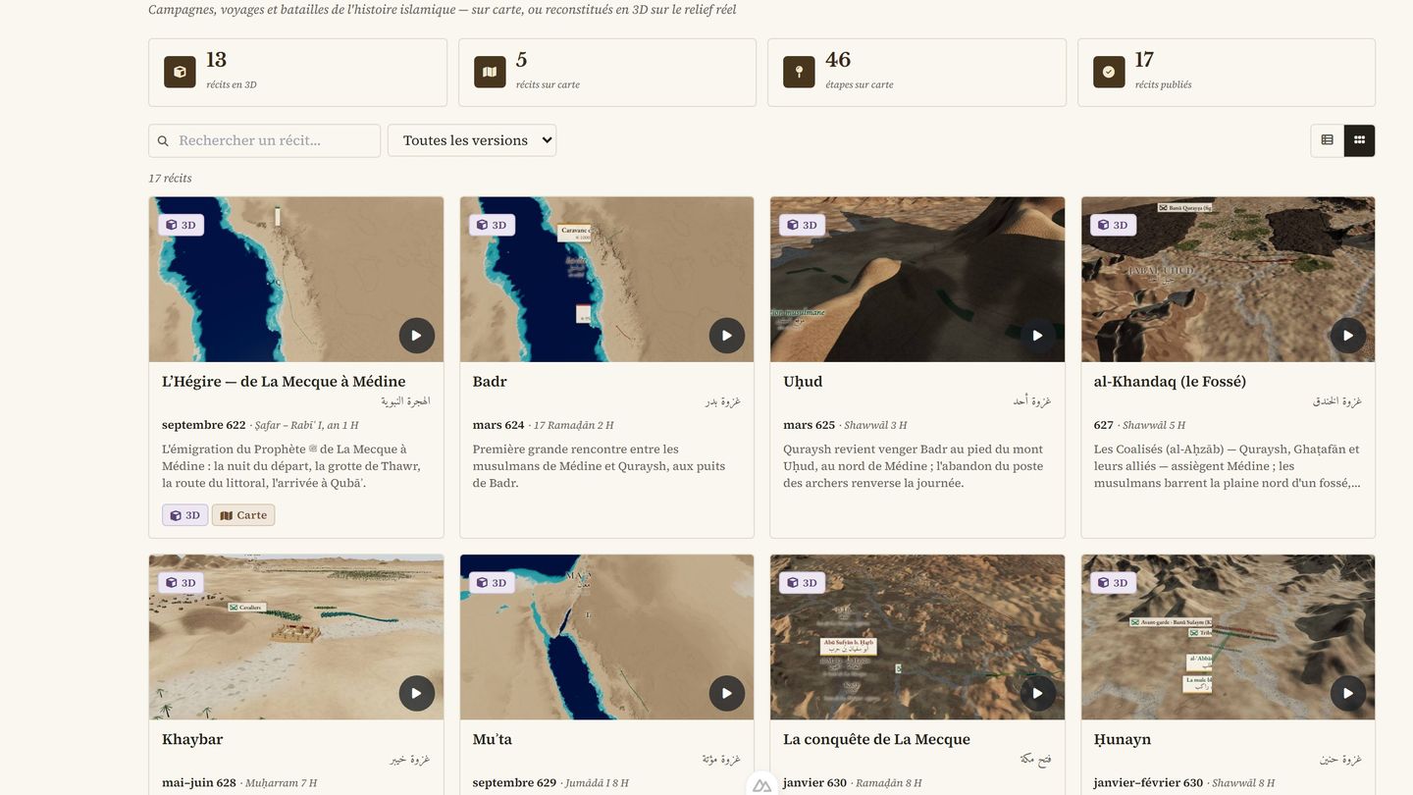1413x795 pixels.
Task: Switch to grid view layout
Action: point(1359,140)
